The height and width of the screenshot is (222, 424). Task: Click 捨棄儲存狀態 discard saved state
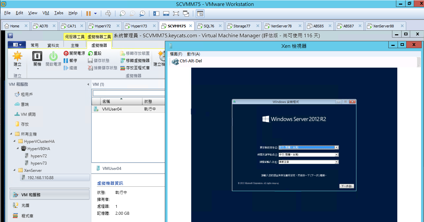tap(103, 68)
